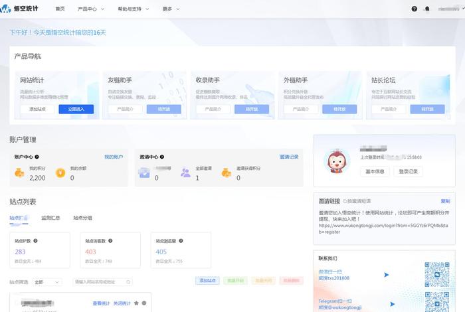Click 产品简介 in 收录助手 card
Screen dimensions: 465x312
213,109
